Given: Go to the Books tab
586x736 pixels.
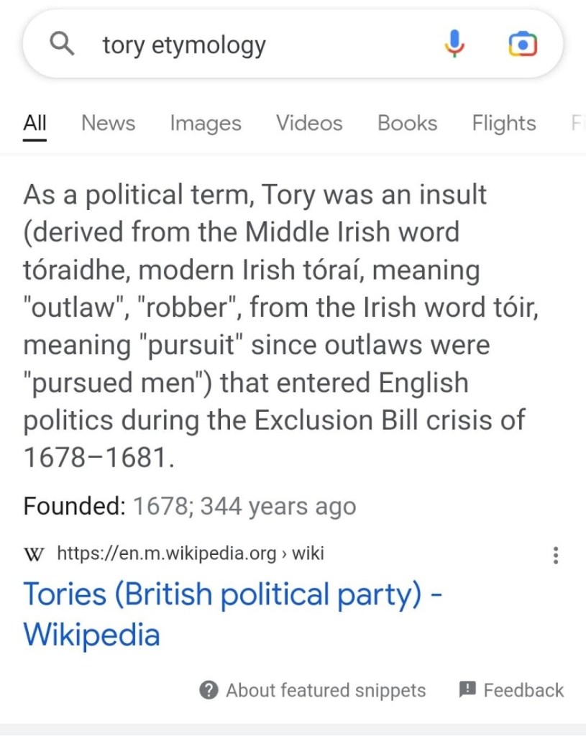Looking at the screenshot, I should tap(407, 123).
